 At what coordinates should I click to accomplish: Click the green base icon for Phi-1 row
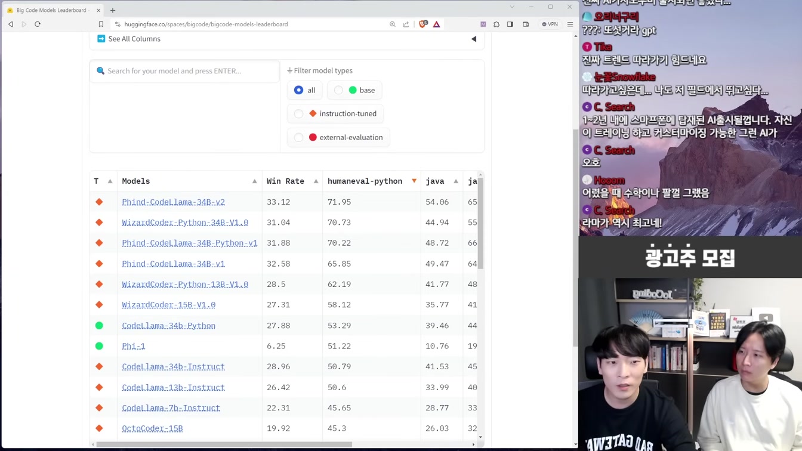tap(99, 346)
